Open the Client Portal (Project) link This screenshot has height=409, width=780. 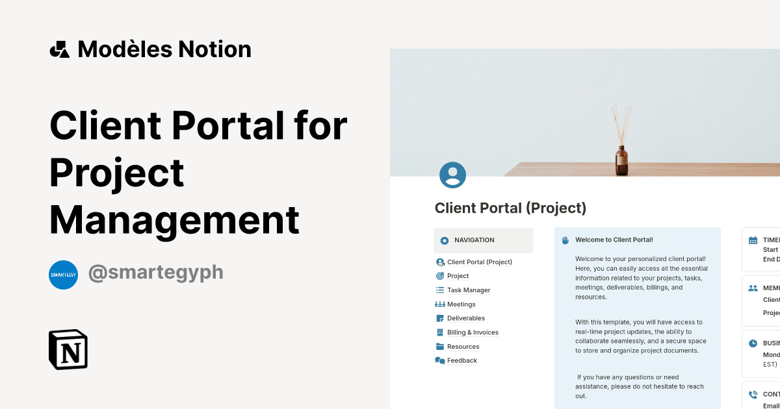pos(480,262)
